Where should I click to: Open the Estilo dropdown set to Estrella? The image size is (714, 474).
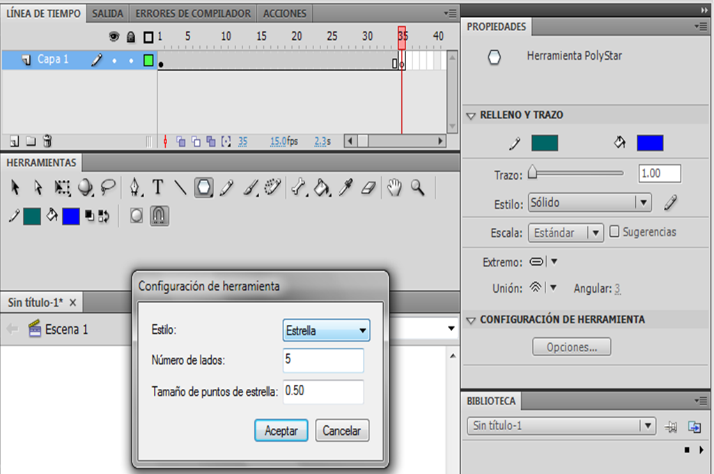[x=327, y=331]
